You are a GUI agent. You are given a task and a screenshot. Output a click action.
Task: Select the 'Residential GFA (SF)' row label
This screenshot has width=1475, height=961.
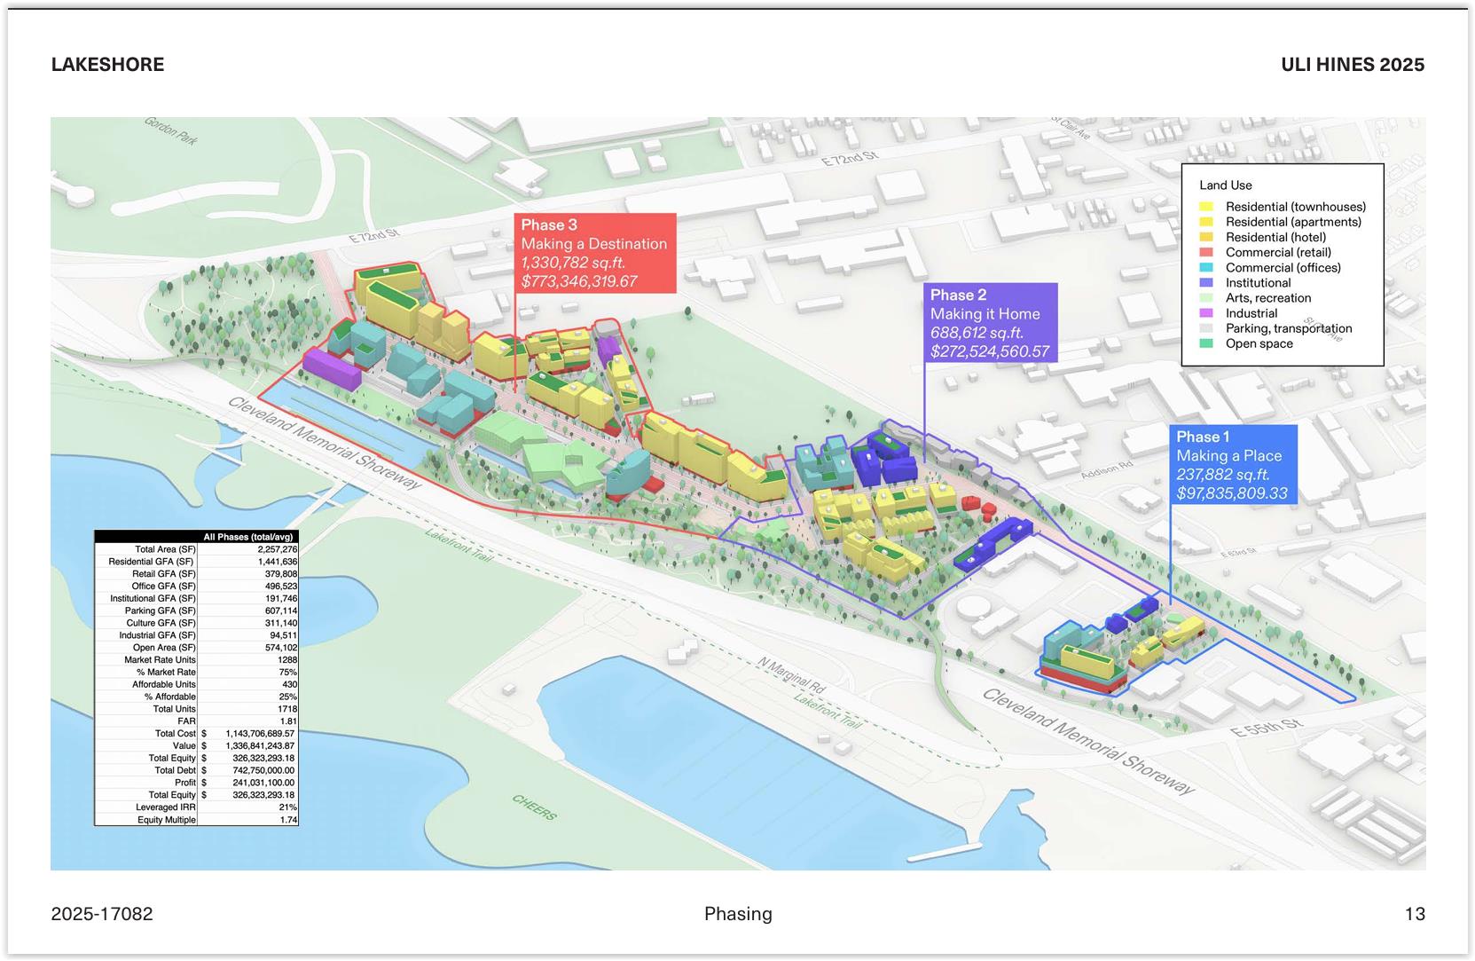tap(151, 562)
